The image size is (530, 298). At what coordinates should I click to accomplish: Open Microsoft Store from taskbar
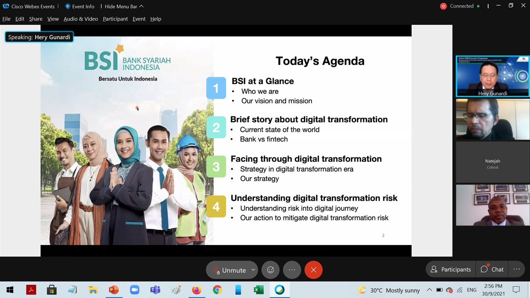coord(52,290)
